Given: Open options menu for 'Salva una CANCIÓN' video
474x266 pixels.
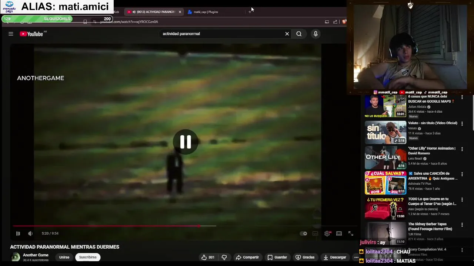Looking at the screenshot, I should pyautogui.click(x=462, y=174).
